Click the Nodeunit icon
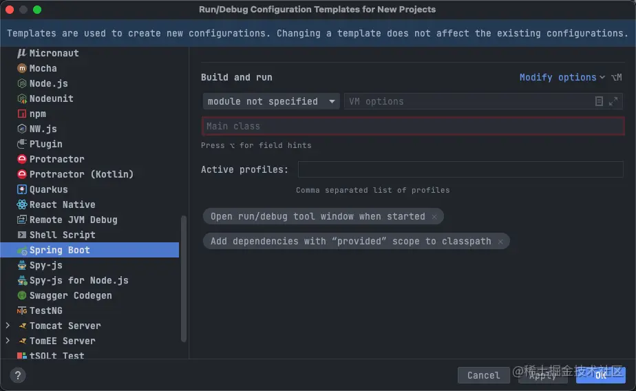This screenshot has width=636, height=391. click(x=22, y=98)
